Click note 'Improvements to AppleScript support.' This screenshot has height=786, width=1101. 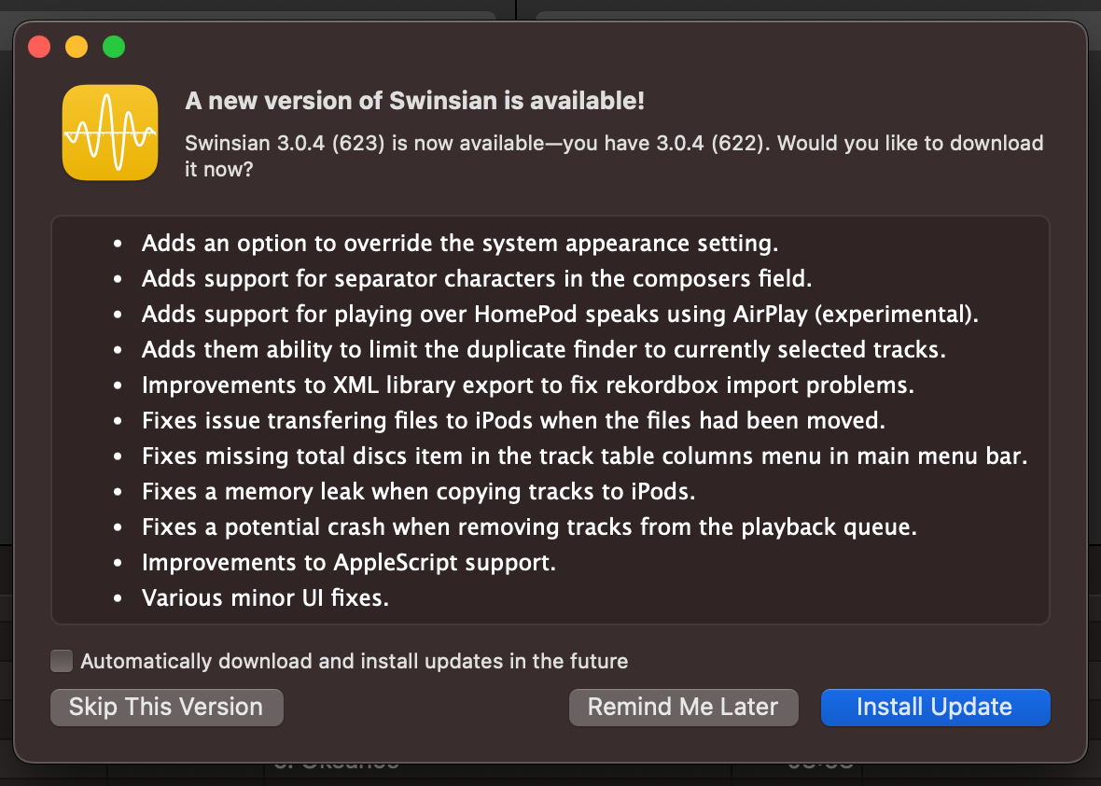point(349,563)
